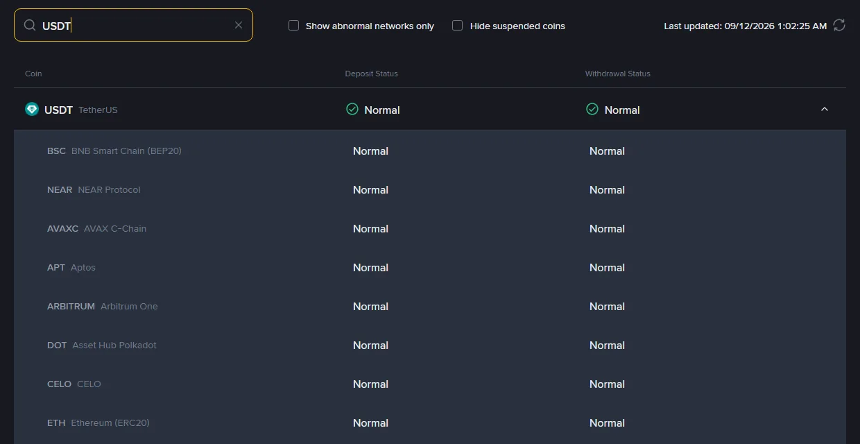
Task: Select the DOT Asset Hub Polkadot row
Action: click(430, 345)
